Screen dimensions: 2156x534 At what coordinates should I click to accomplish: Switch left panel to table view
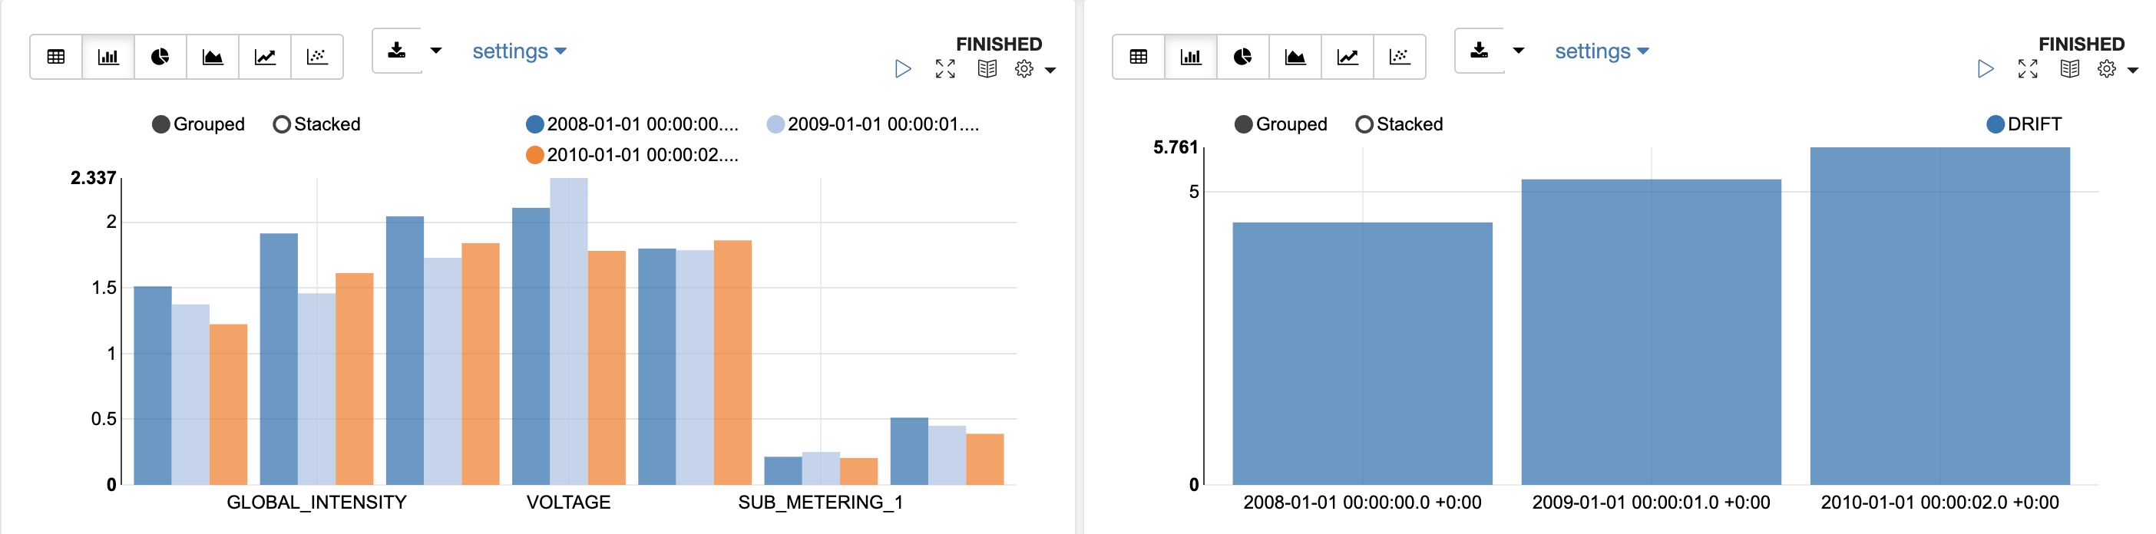(56, 57)
